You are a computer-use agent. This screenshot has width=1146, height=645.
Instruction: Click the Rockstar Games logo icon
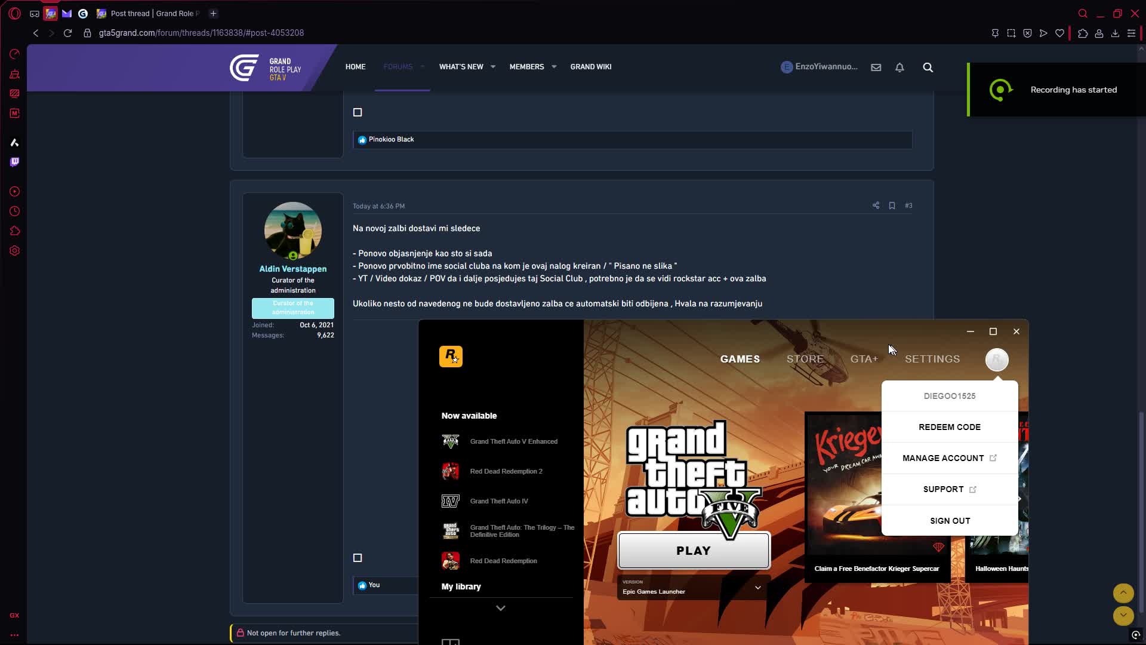[451, 357]
